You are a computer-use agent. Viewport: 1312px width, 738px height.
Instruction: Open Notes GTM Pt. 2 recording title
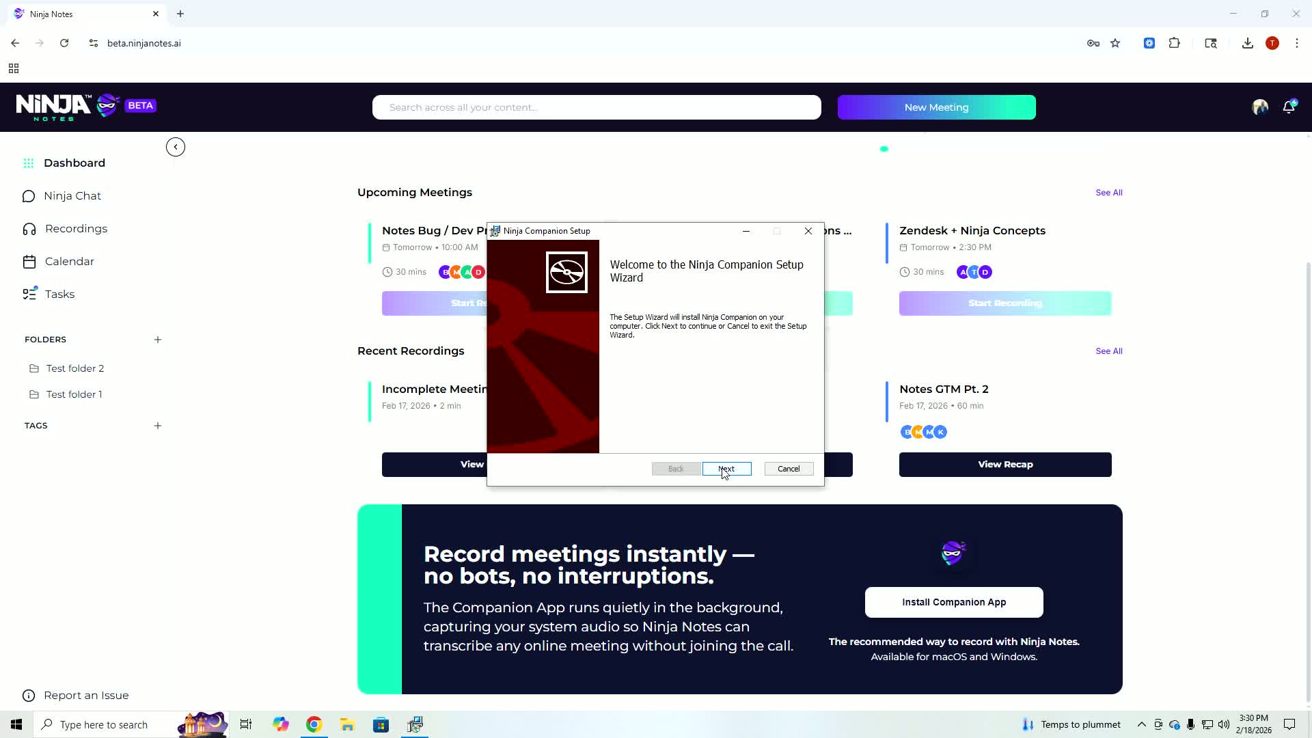(944, 389)
